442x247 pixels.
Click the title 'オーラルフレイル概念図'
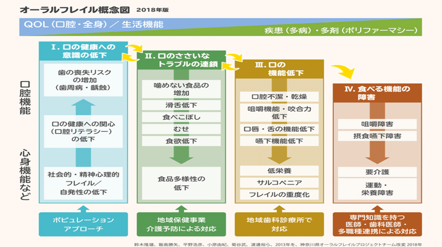75,10
